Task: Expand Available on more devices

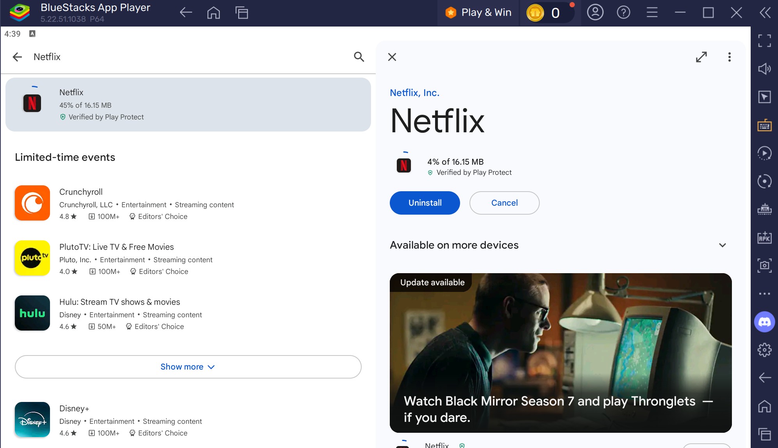Action: click(x=722, y=245)
